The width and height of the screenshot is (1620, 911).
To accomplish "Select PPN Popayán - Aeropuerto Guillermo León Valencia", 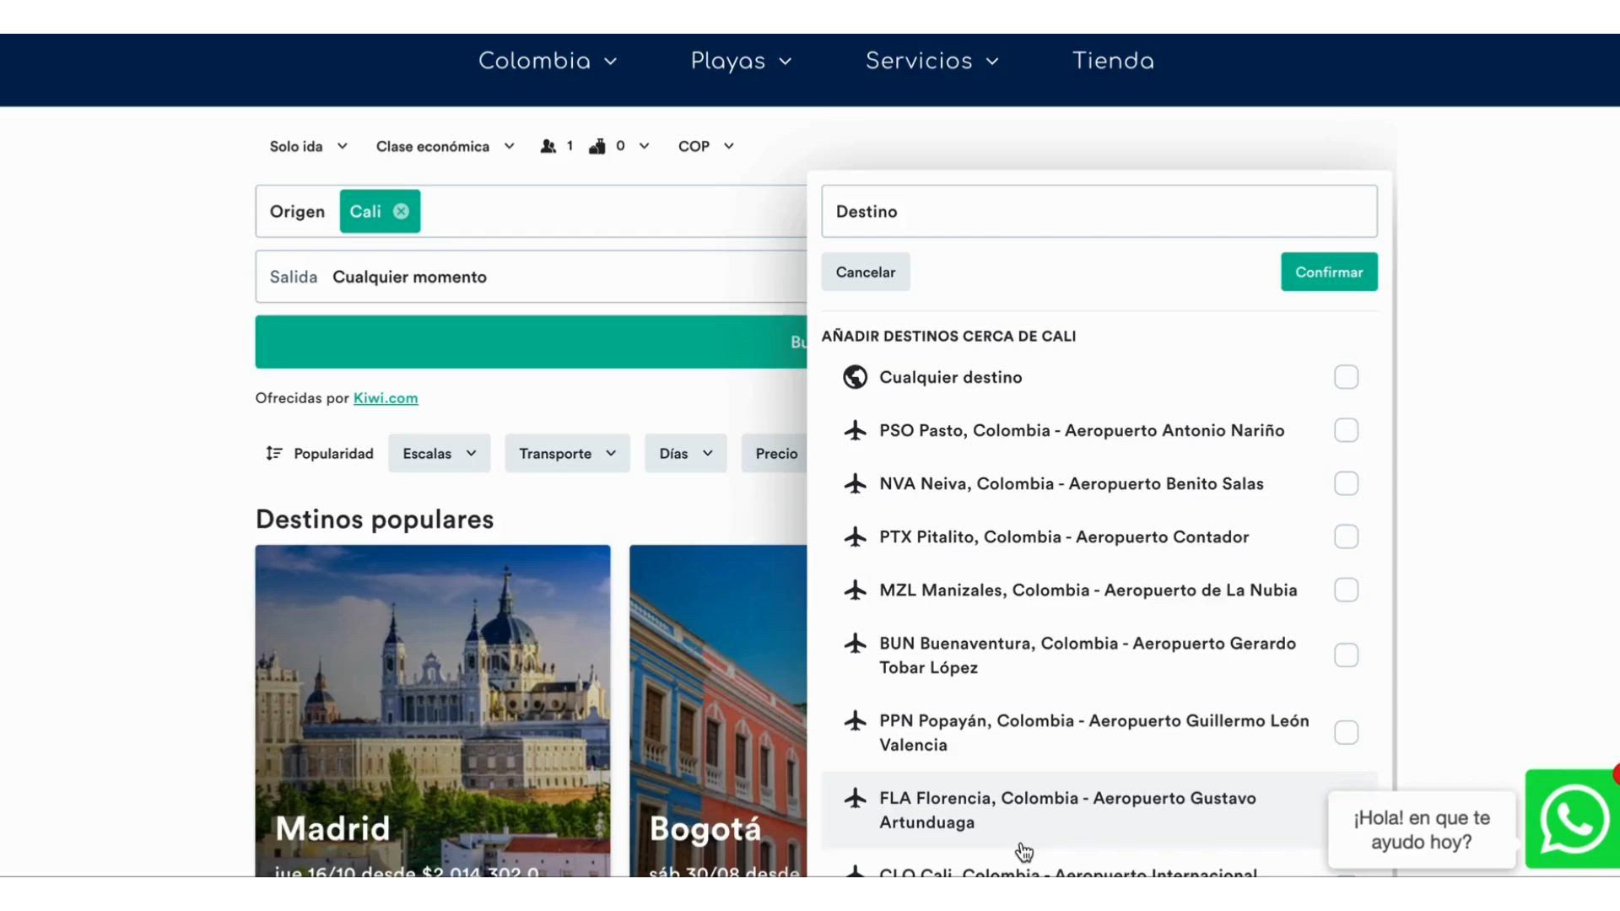I will (1099, 732).
